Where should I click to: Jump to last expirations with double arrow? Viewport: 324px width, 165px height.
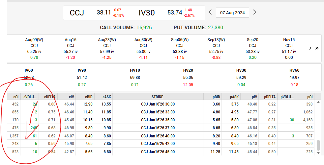tap(317, 48)
